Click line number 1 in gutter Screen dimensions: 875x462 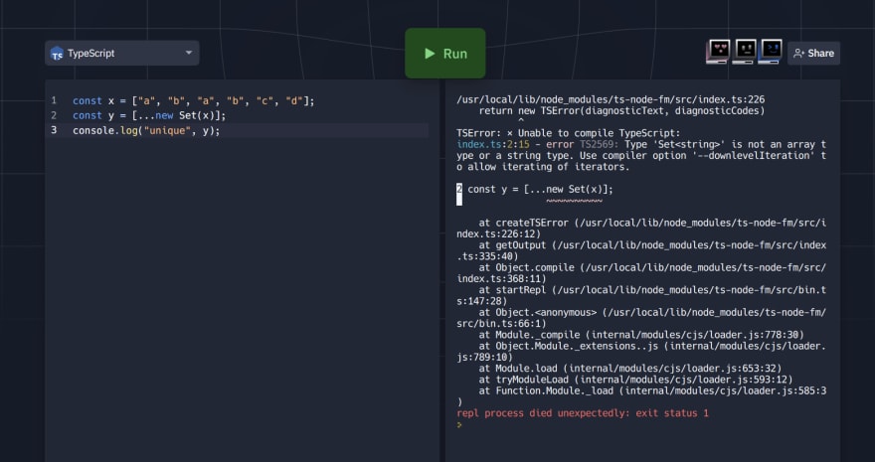pos(54,101)
